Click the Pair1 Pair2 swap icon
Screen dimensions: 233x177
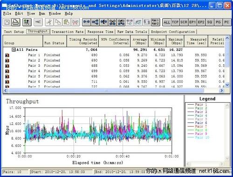(155, 22)
